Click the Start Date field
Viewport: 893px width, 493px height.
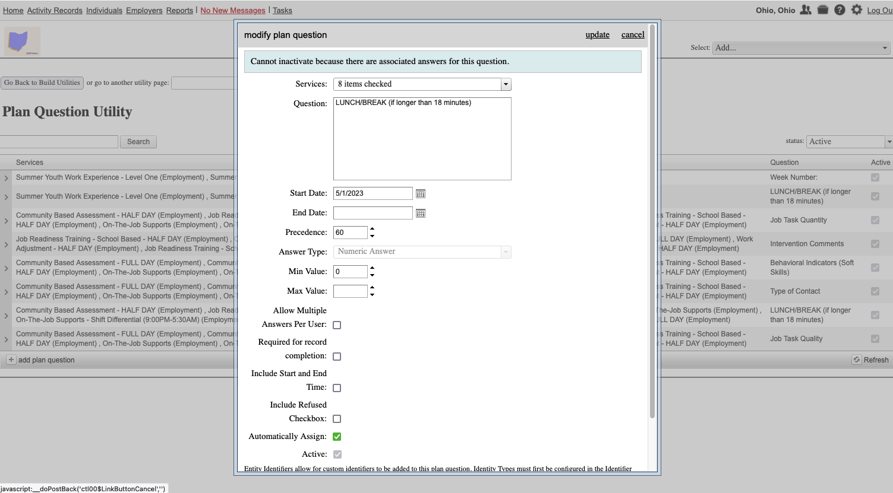pyautogui.click(x=373, y=193)
